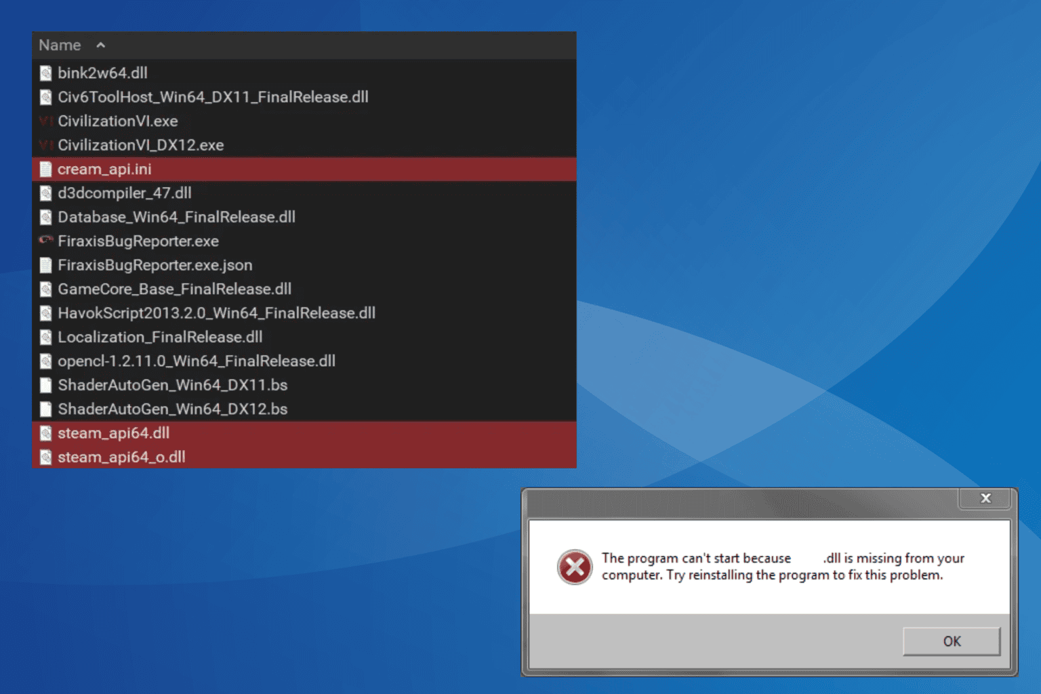Click the HavokScript2013.2.0 dll file icon
The height and width of the screenshot is (694, 1041).
pos(45,313)
